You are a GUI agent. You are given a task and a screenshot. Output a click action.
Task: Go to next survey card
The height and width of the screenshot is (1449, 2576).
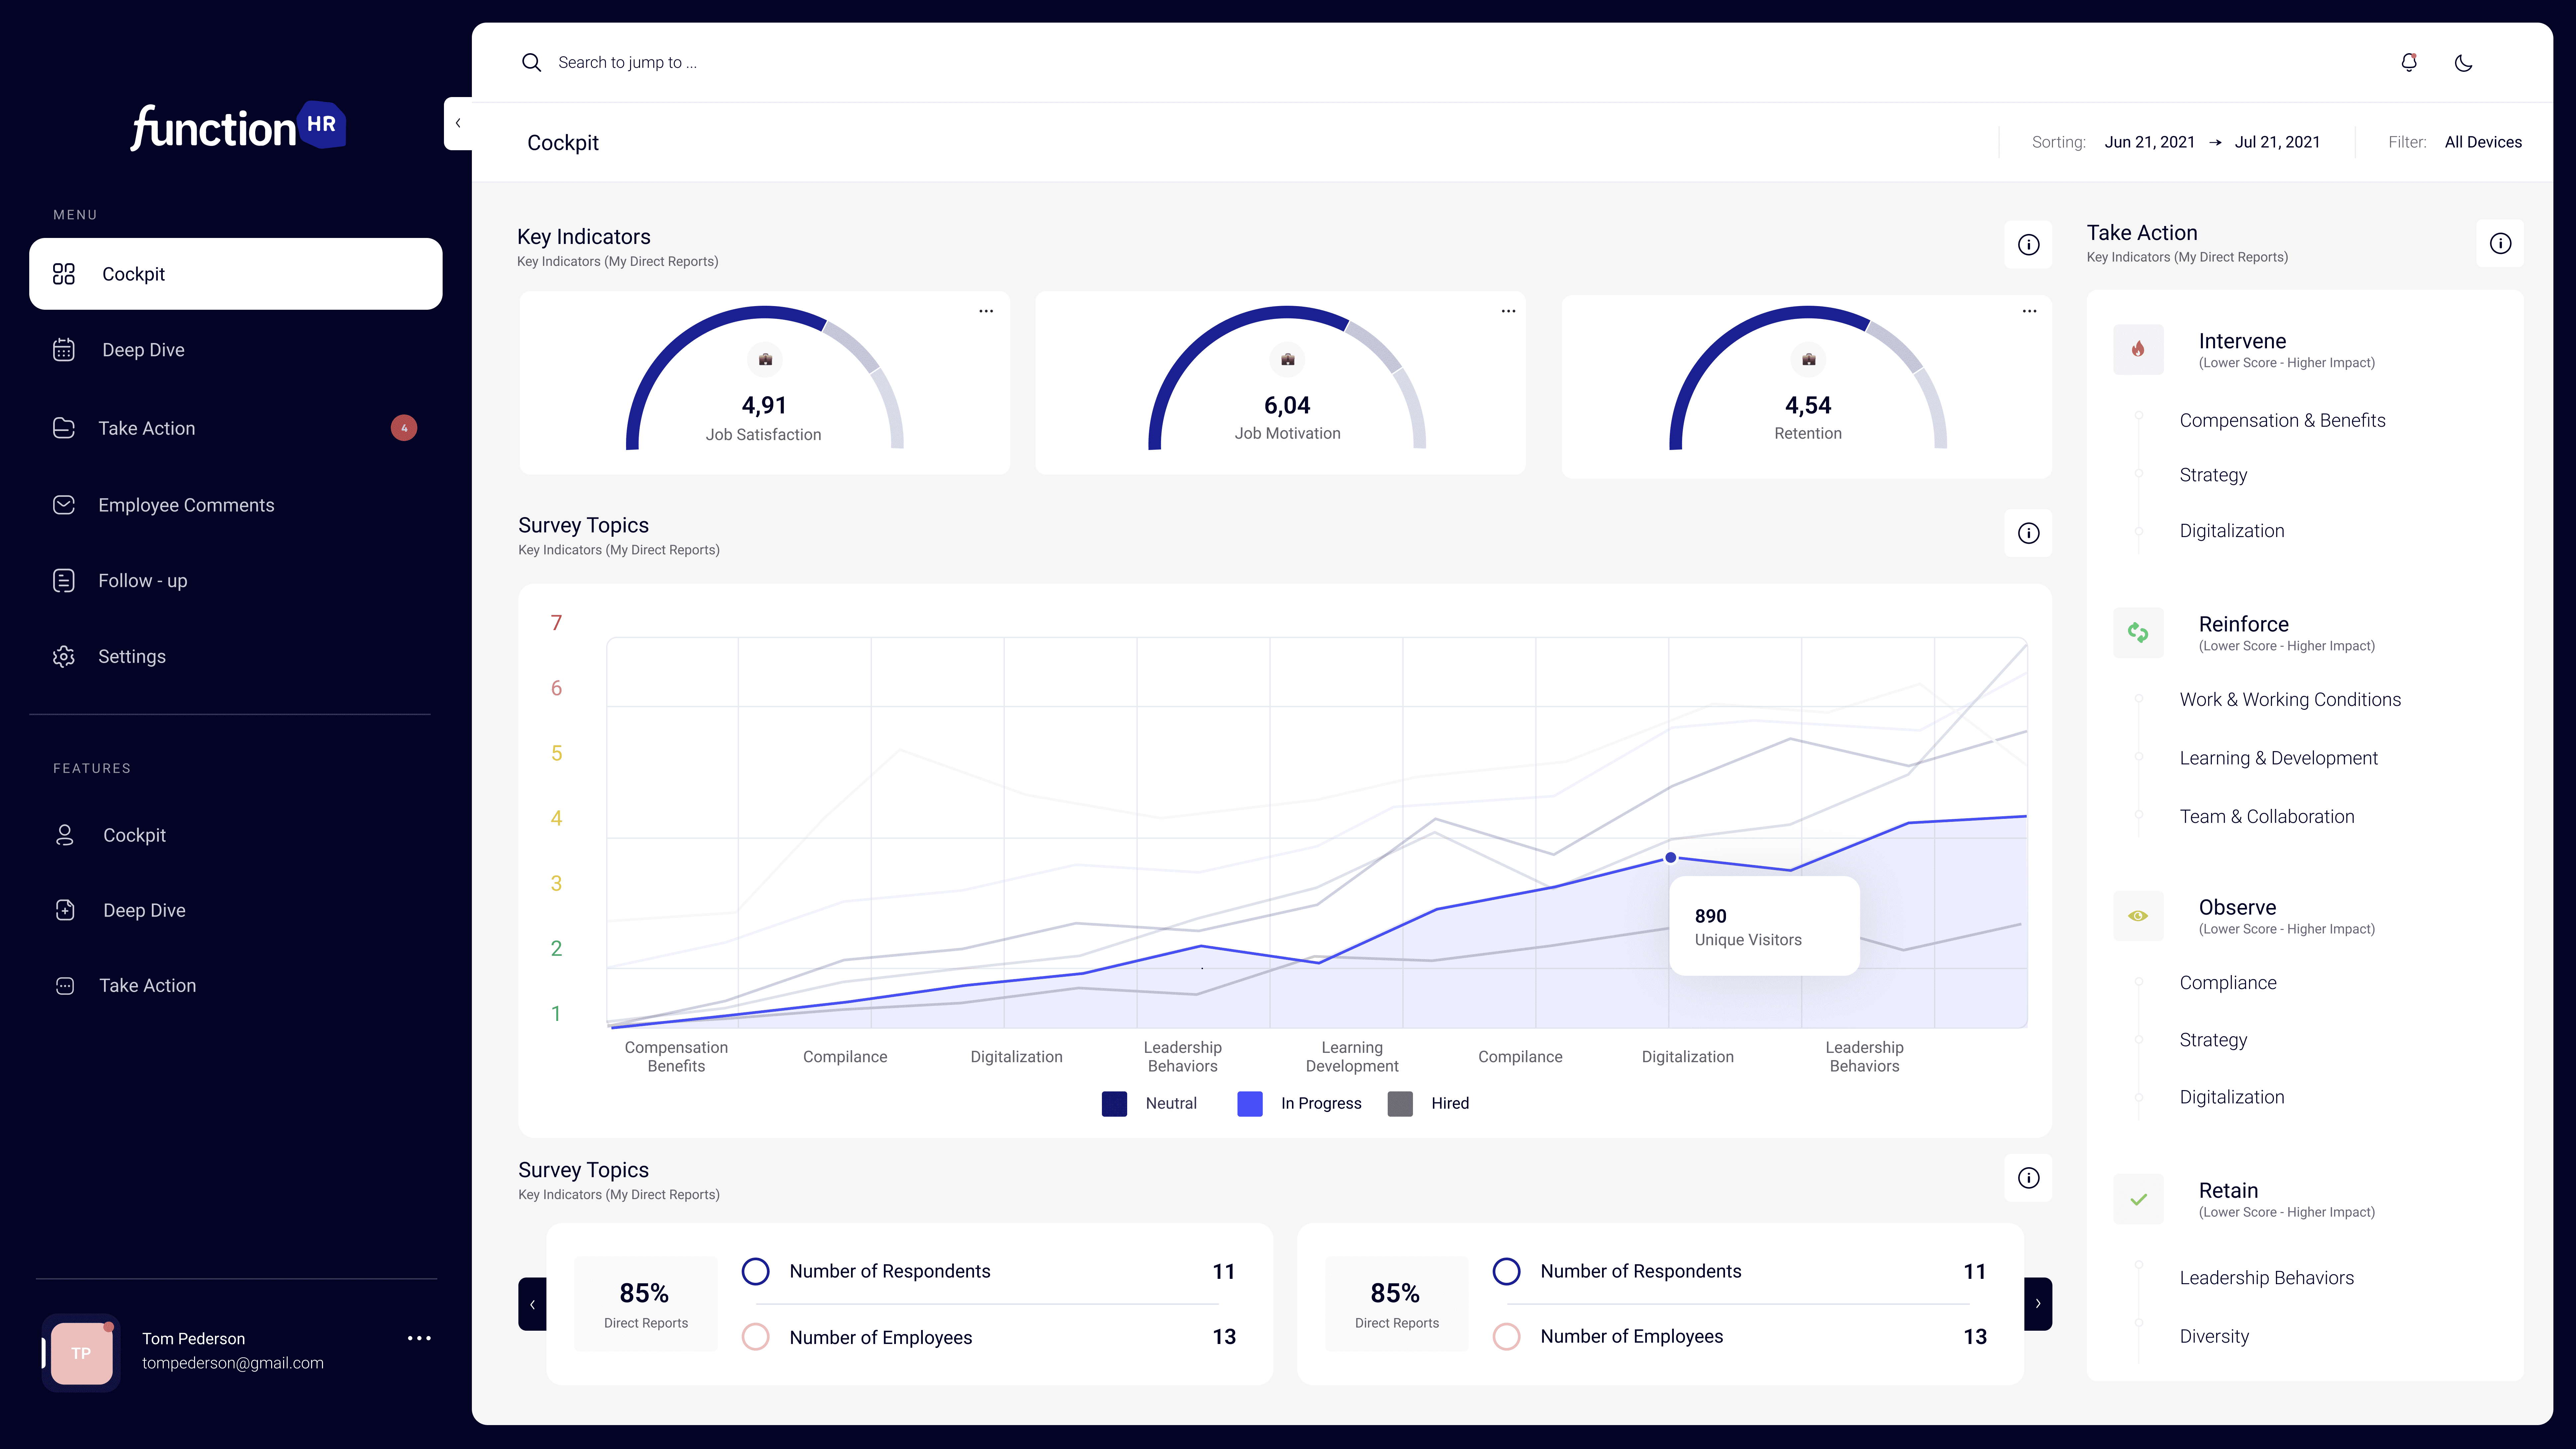click(x=2038, y=1304)
